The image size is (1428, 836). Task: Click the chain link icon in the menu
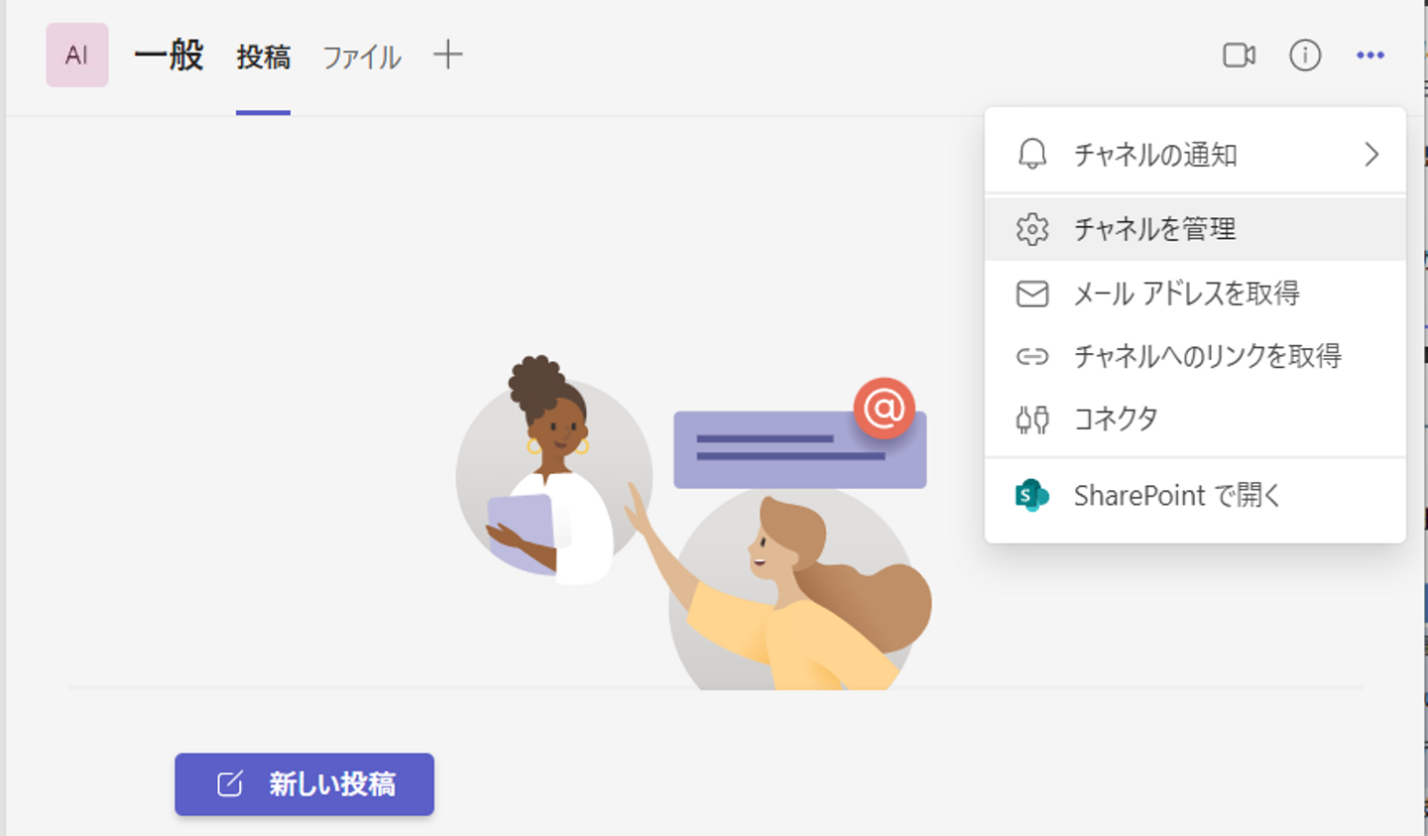(1032, 356)
